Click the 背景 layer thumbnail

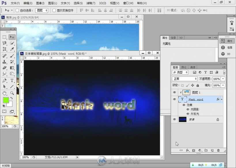point(183,119)
